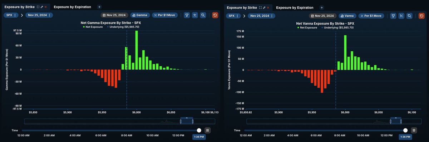Click the white time slider handle in the Gamma panel

pos(199,131)
